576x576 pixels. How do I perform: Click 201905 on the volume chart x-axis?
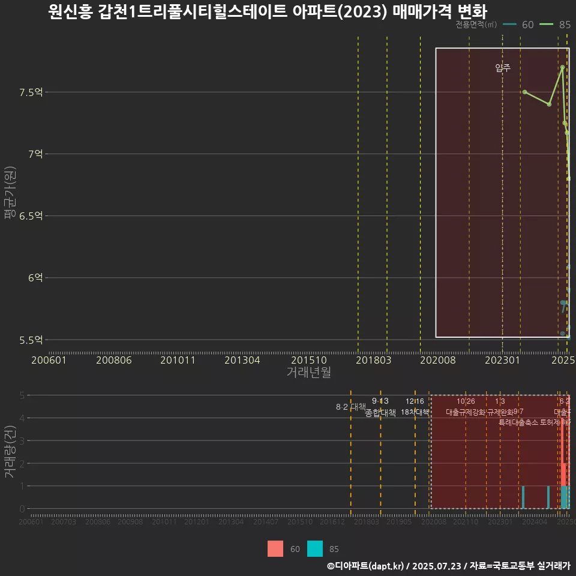tap(398, 521)
